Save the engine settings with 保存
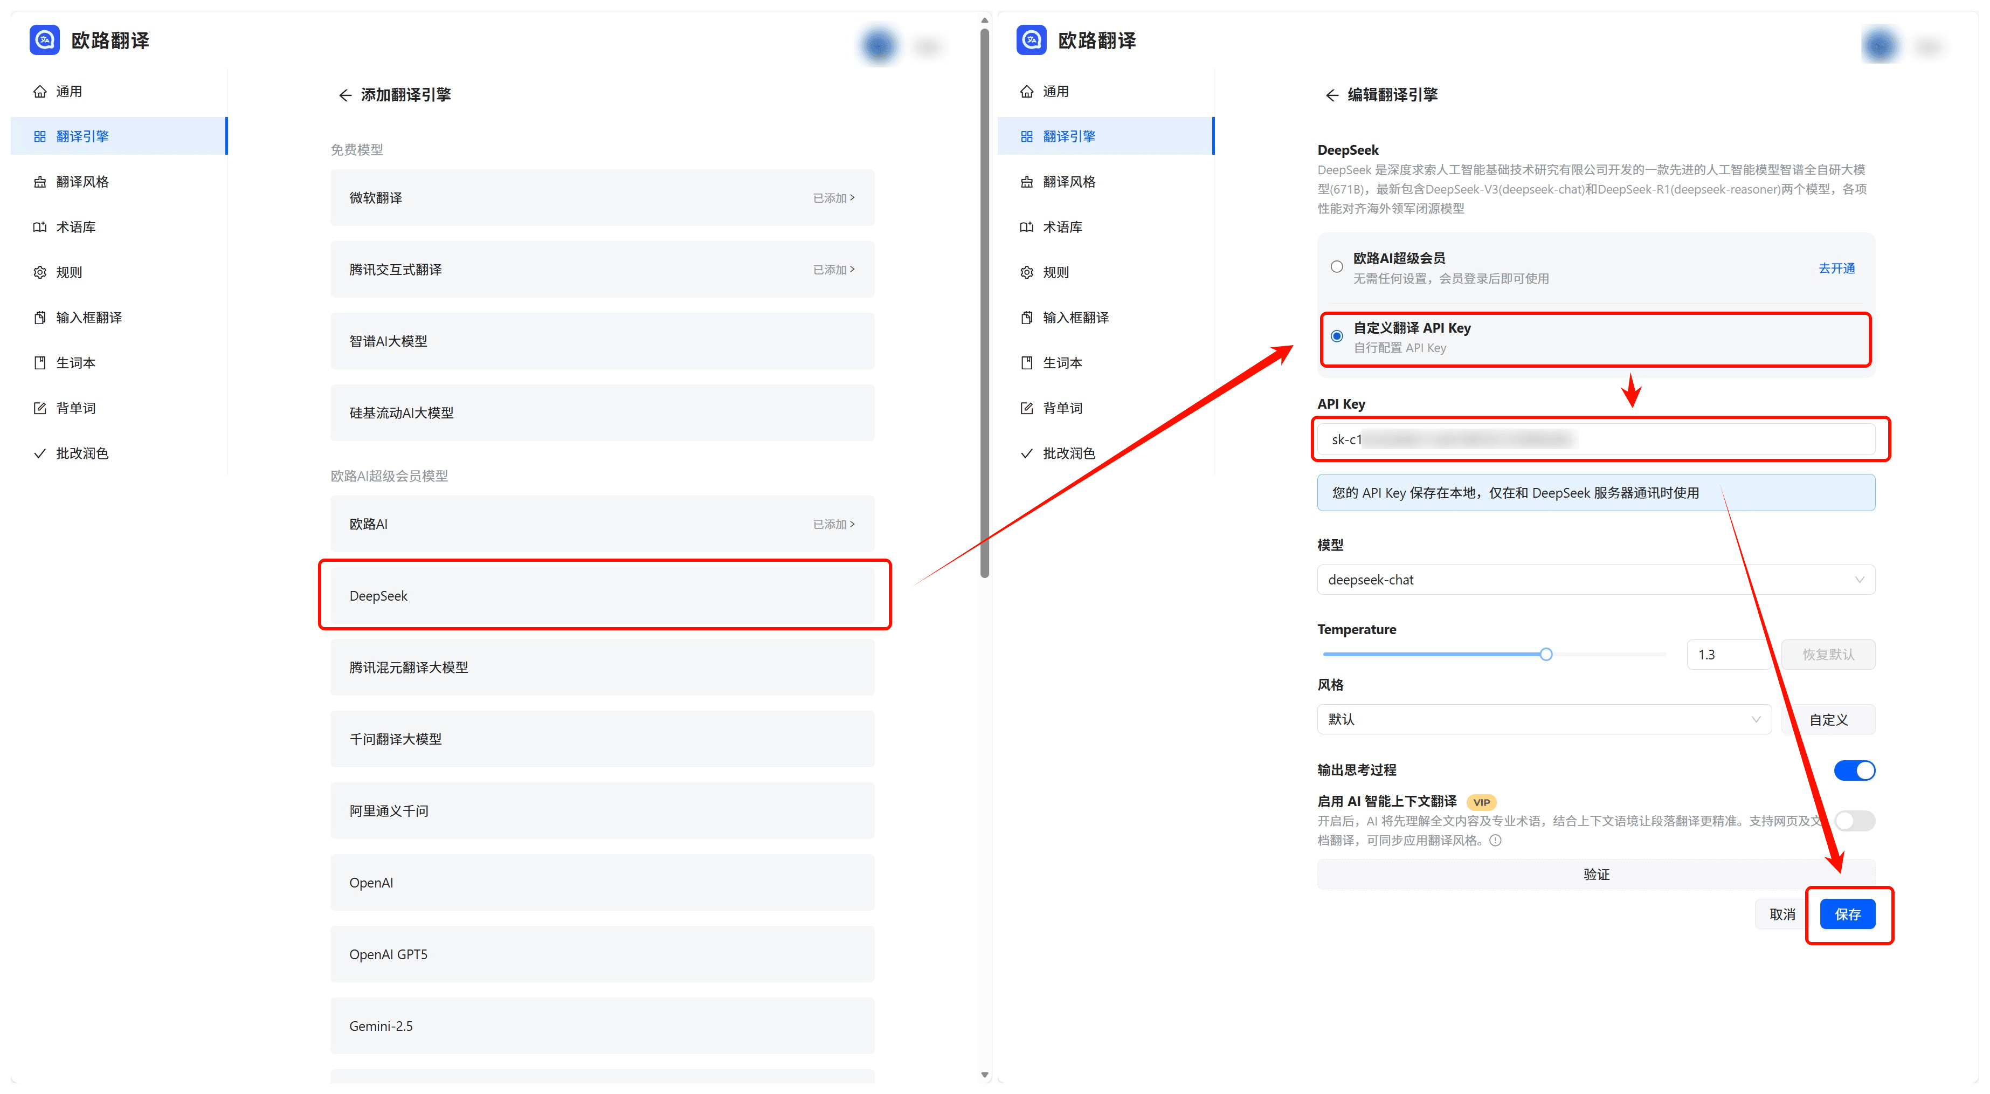Viewport: 1990px width, 1094px height. [1847, 914]
